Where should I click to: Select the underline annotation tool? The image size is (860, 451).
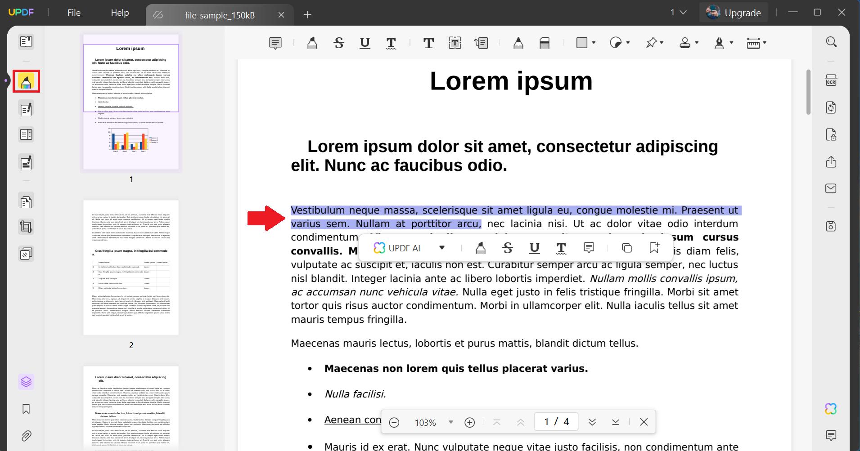pyautogui.click(x=365, y=43)
